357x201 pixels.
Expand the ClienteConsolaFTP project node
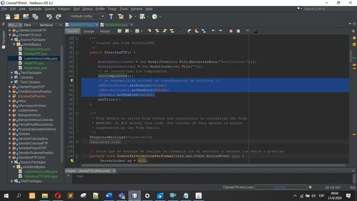tap(10, 30)
